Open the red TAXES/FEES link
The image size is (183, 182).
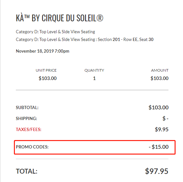coord(28,129)
